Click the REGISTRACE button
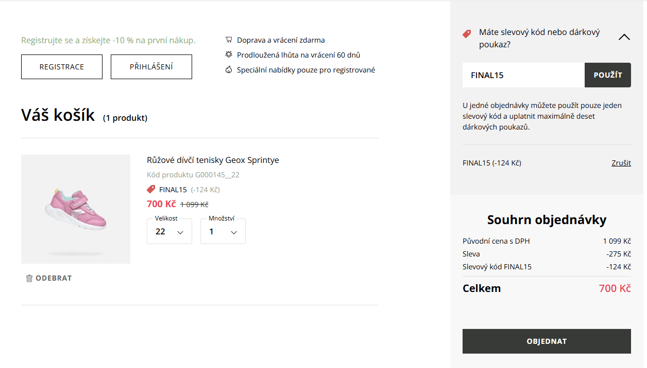Screen dimensions: 647x368 click(x=62, y=67)
